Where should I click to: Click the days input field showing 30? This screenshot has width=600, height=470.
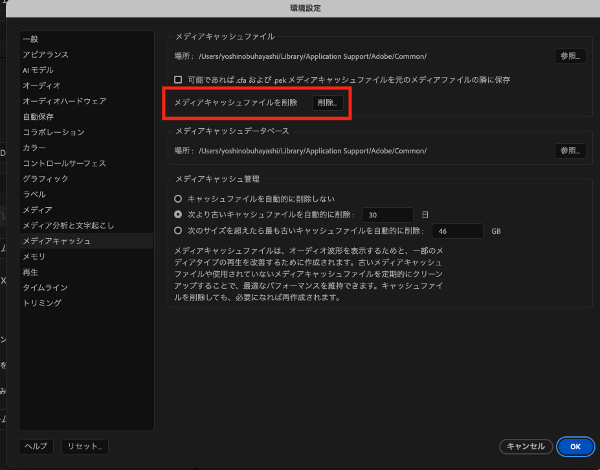387,215
